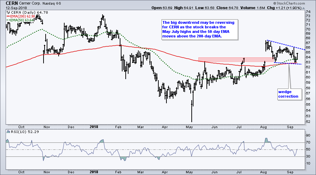316x175 pixels.
Task: Click the green up-arrow change indicator
Action: pyautogui.click(x=303, y=8)
